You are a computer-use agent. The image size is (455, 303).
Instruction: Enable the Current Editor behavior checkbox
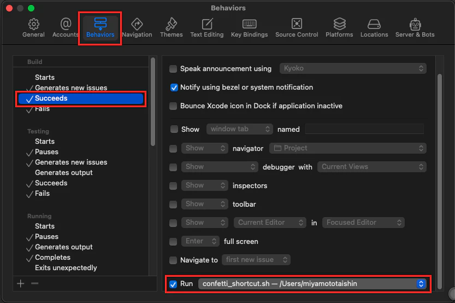tap(173, 223)
